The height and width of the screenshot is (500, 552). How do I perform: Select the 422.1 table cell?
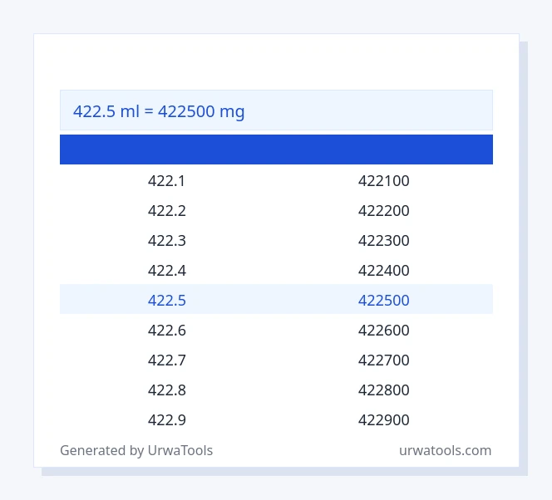click(x=166, y=181)
